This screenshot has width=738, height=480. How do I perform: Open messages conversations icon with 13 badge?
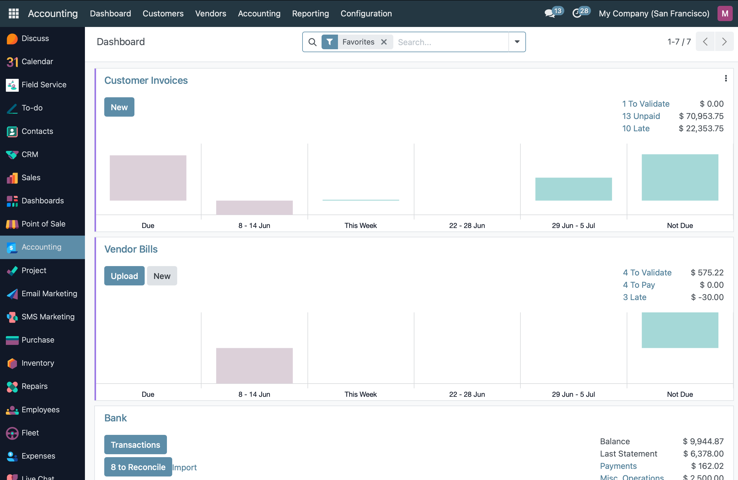click(x=550, y=13)
